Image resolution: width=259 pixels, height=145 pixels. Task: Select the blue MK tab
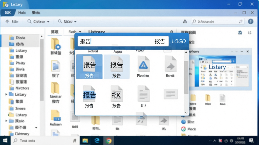click(8, 13)
